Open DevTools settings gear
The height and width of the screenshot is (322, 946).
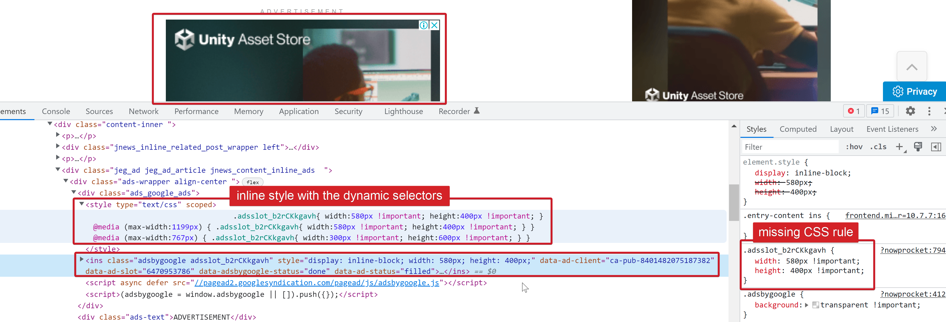pos(910,111)
